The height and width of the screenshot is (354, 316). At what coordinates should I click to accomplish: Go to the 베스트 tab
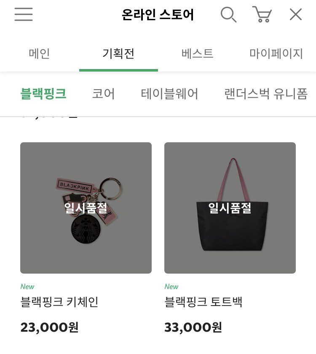197,54
